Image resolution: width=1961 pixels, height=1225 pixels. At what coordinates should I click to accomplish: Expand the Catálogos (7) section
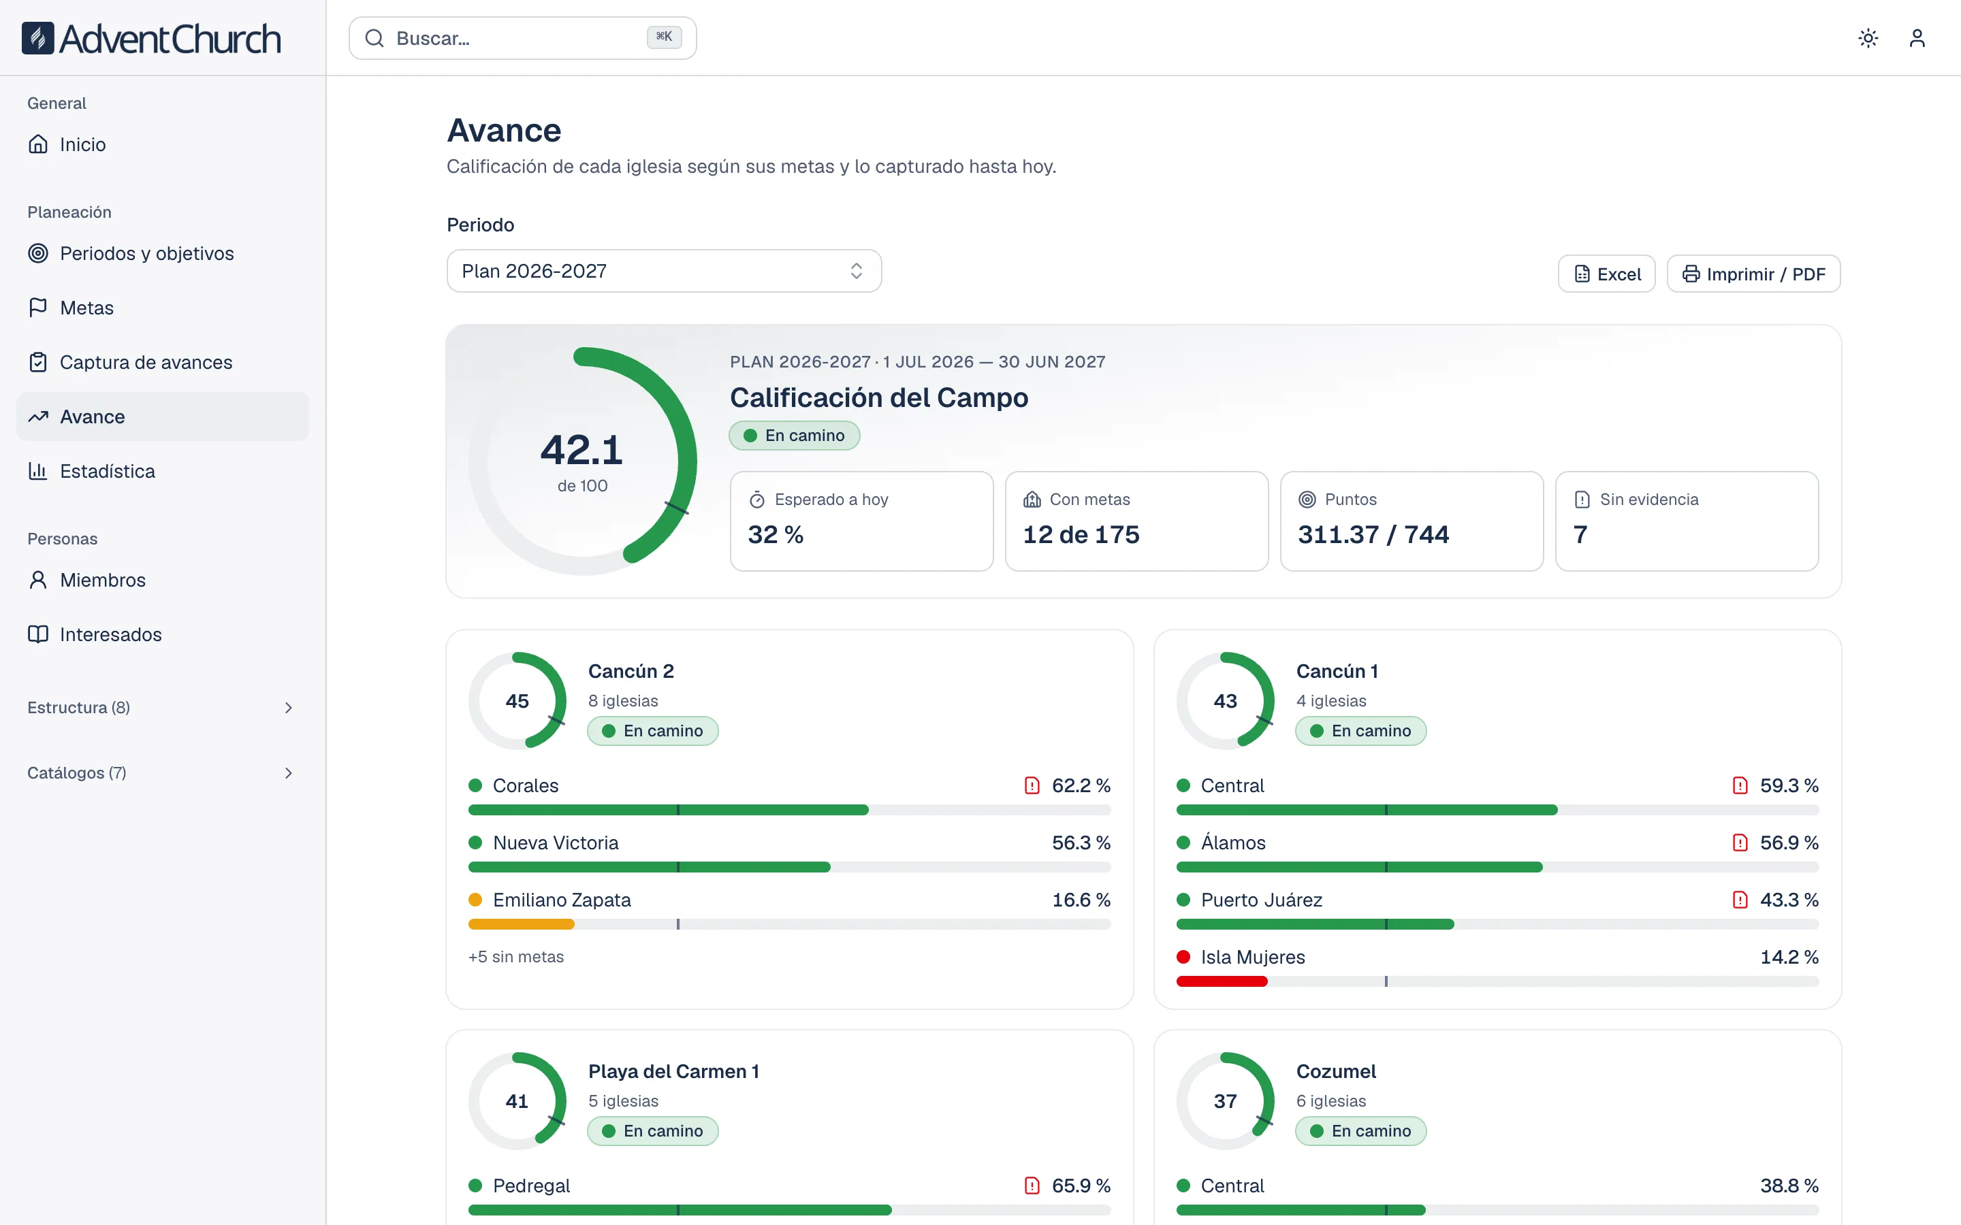(x=162, y=773)
